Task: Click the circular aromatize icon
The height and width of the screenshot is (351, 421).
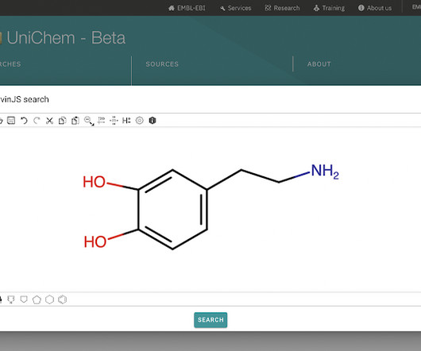Action: 139,121
